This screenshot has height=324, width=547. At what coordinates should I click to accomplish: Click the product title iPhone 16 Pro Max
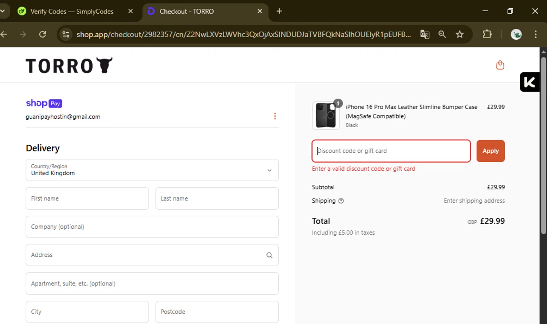pyautogui.click(x=412, y=112)
